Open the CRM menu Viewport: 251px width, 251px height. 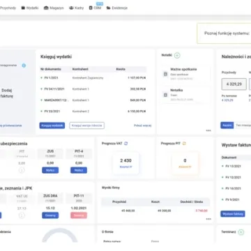tap(96, 8)
